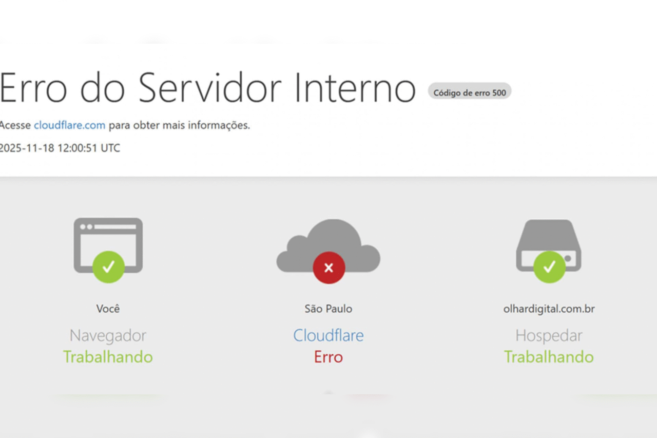Click the Código de erro 500 badge
This screenshot has width=657, height=438.
[x=470, y=93]
